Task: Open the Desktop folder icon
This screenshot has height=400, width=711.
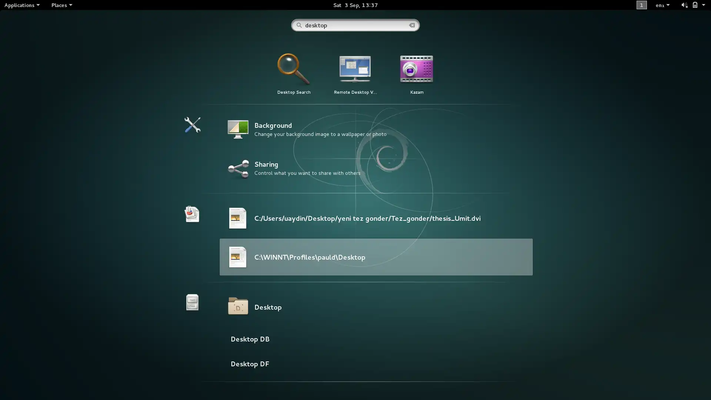Action: pos(238,306)
